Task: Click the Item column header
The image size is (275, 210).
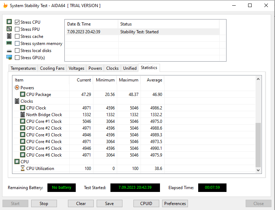Action: point(41,80)
